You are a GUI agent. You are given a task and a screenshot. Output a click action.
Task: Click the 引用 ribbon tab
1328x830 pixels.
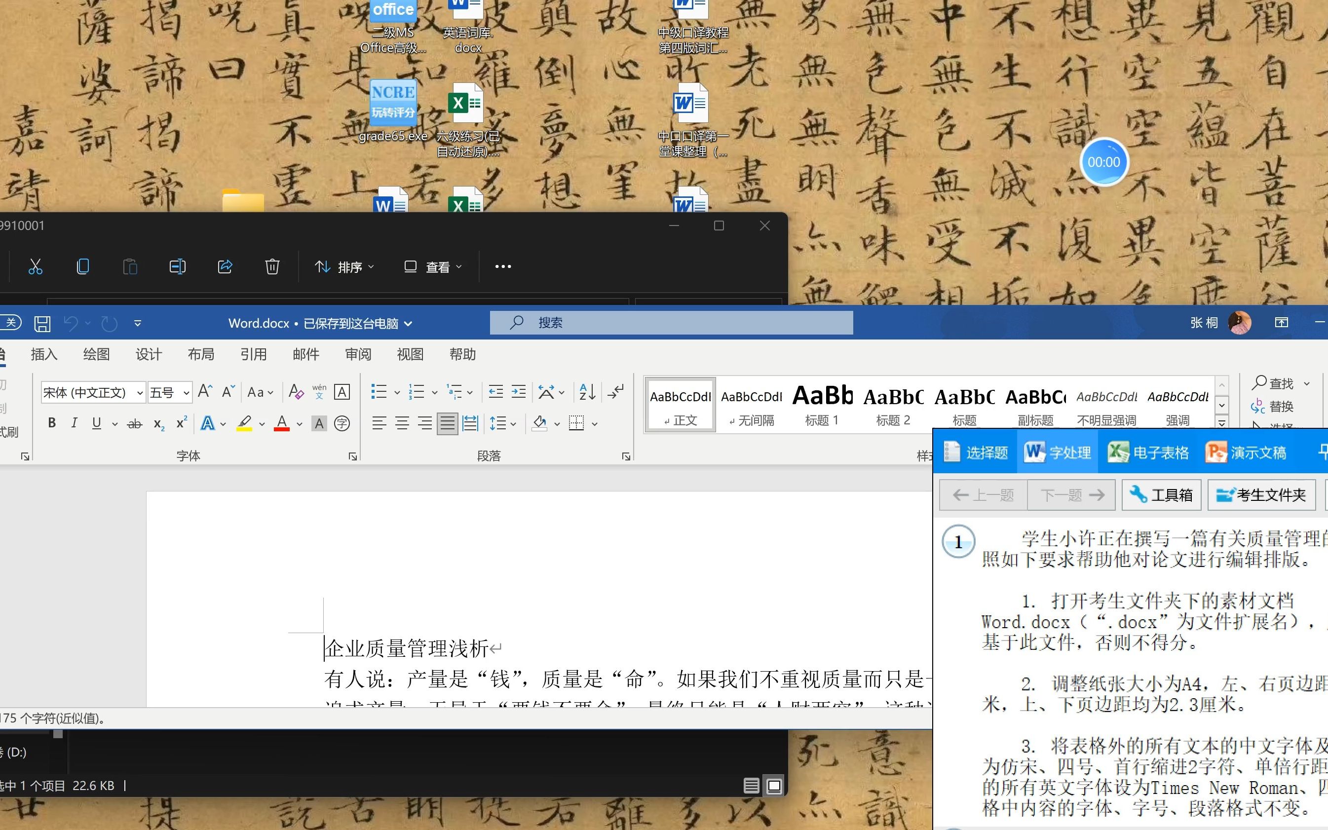(253, 354)
